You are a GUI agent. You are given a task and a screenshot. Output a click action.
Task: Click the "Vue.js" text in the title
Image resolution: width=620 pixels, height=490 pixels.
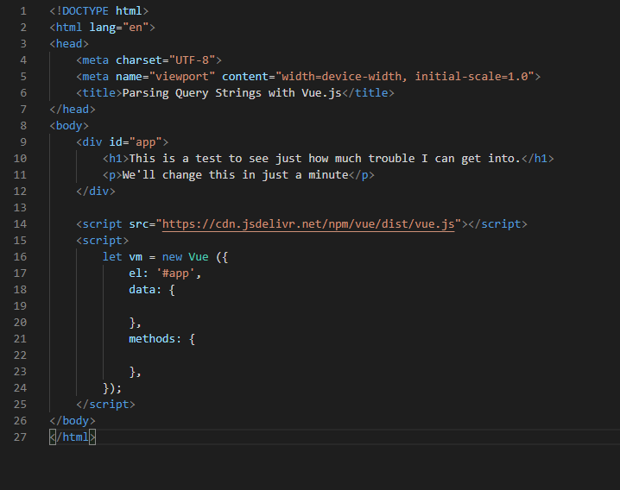pyautogui.click(x=321, y=93)
